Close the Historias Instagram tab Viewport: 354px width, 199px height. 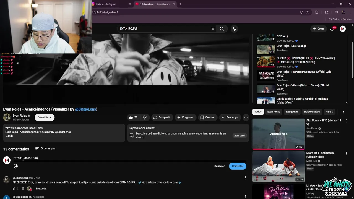130,4
